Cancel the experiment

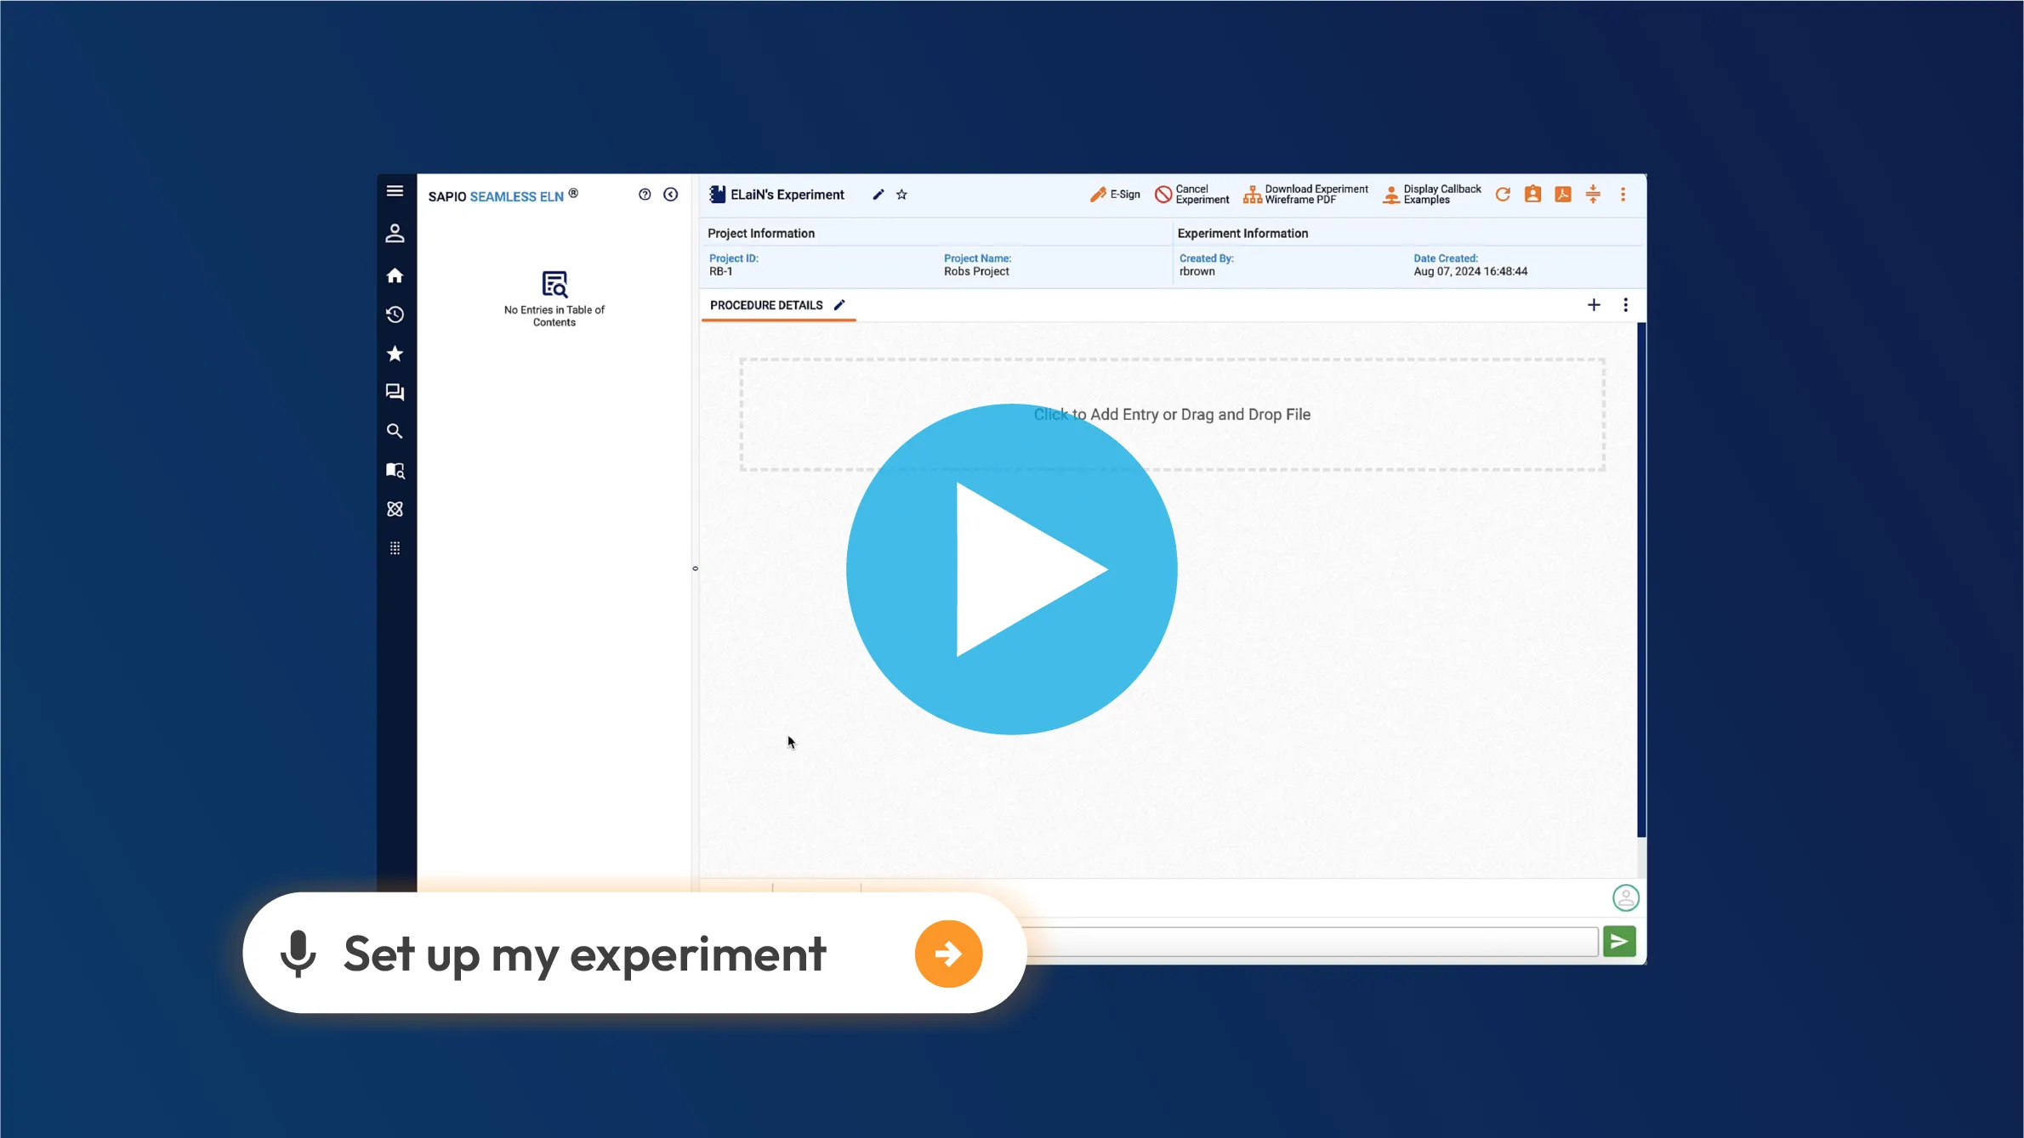click(1191, 195)
